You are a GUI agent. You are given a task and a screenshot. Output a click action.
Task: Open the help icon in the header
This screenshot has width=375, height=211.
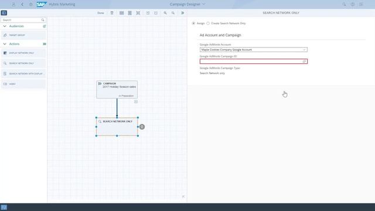pos(353,4)
